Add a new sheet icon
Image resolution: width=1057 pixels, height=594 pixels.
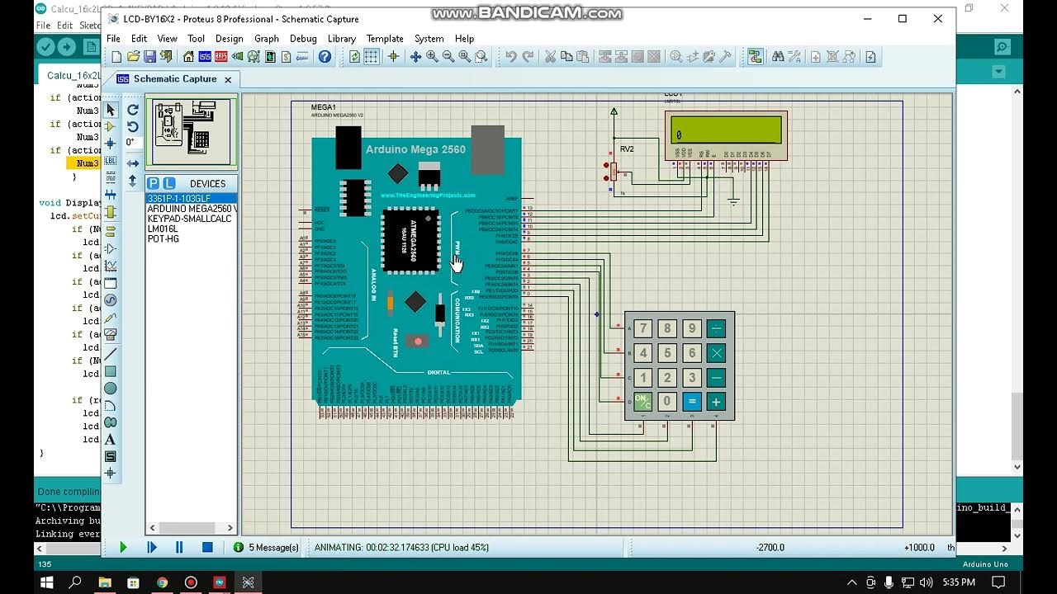pos(815,57)
